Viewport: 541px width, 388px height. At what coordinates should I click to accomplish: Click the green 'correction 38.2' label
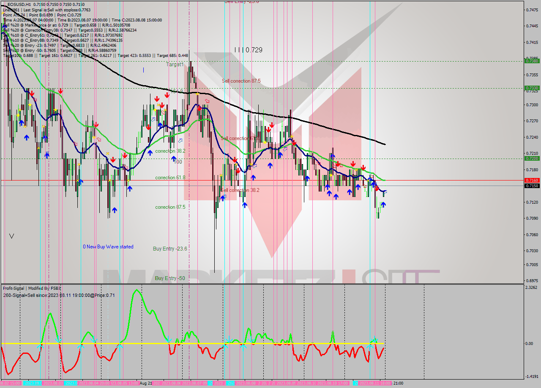[170, 151]
